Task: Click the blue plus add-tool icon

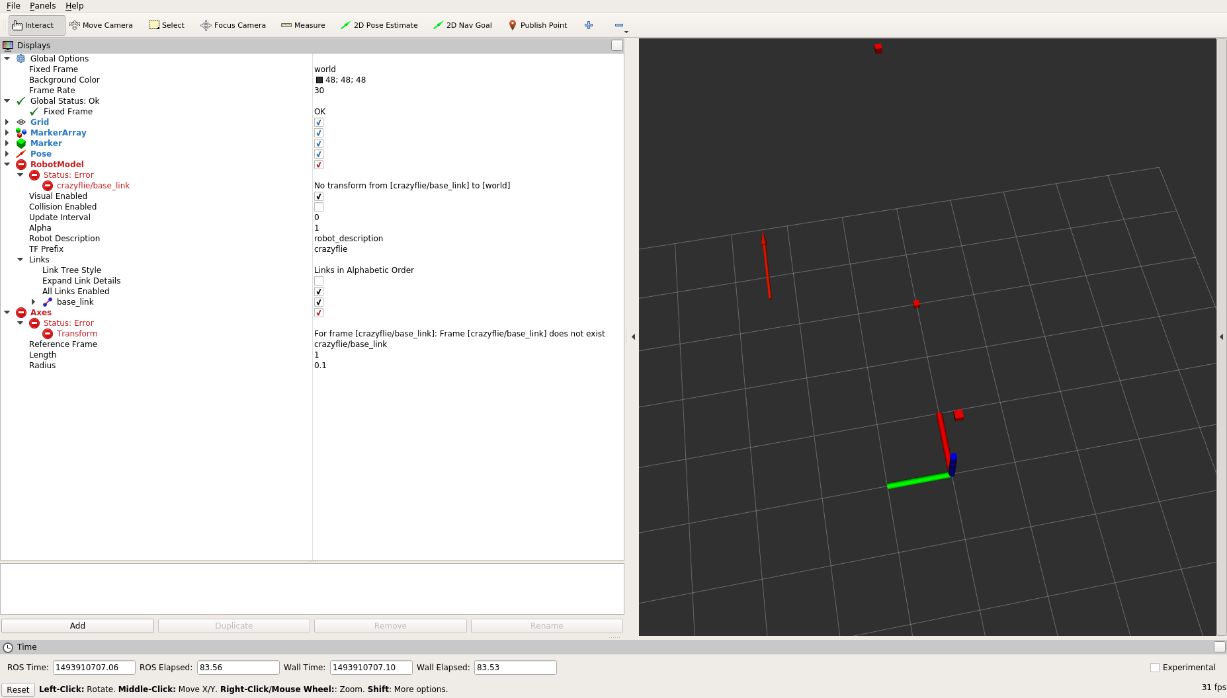Action: [589, 25]
